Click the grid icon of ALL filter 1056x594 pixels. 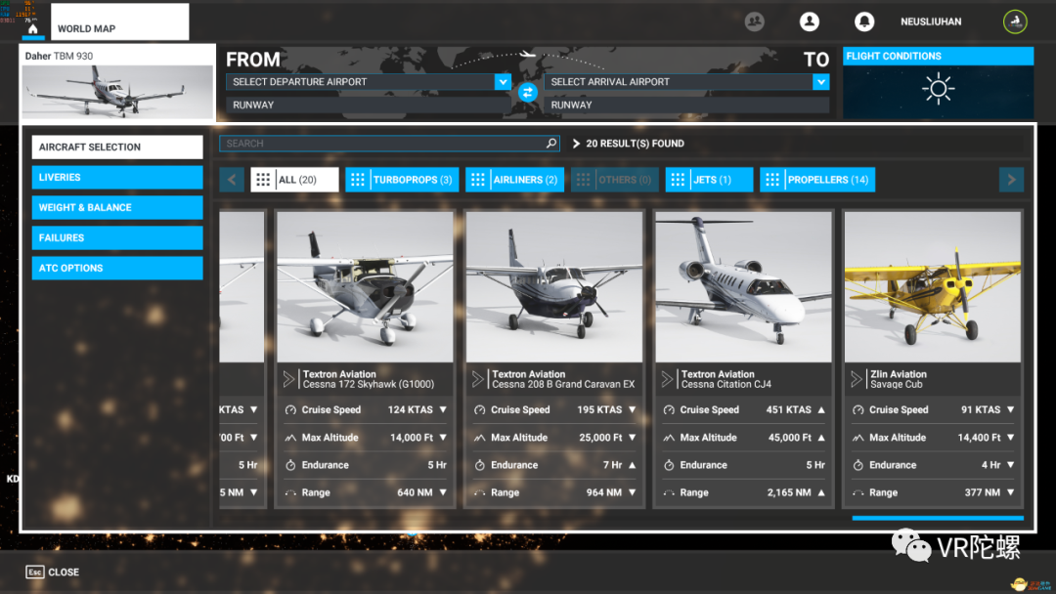[x=263, y=180]
